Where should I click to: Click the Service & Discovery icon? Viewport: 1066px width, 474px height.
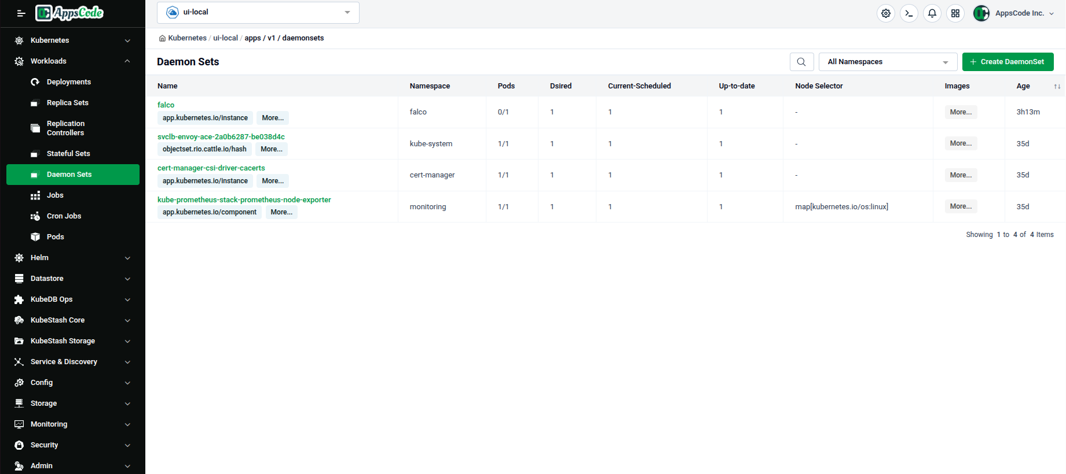[x=19, y=362]
